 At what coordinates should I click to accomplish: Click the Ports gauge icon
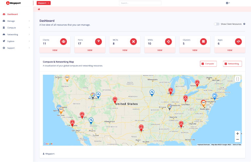[x=98, y=42]
